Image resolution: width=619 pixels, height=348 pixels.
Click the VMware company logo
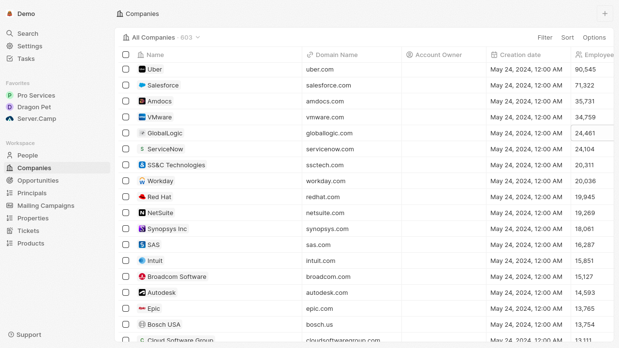pyautogui.click(x=142, y=117)
